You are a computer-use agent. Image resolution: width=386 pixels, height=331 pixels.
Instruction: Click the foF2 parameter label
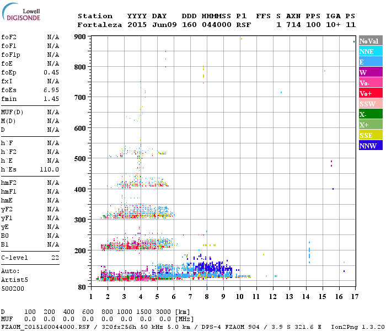9,37
